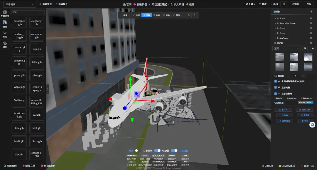Select the 缩放 scale tool
The width and height of the screenshot is (317, 170).
[167, 15]
